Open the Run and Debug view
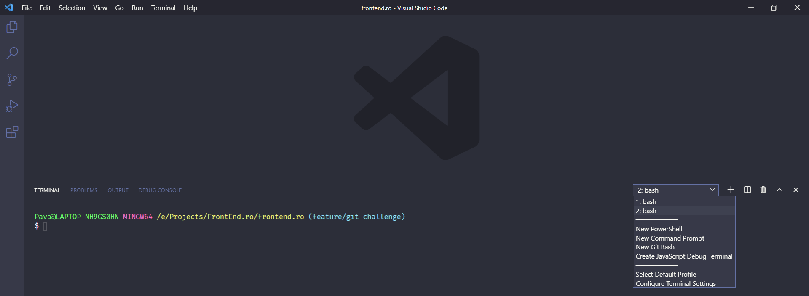This screenshot has width=809, height=296. click(x=12, y=106)
